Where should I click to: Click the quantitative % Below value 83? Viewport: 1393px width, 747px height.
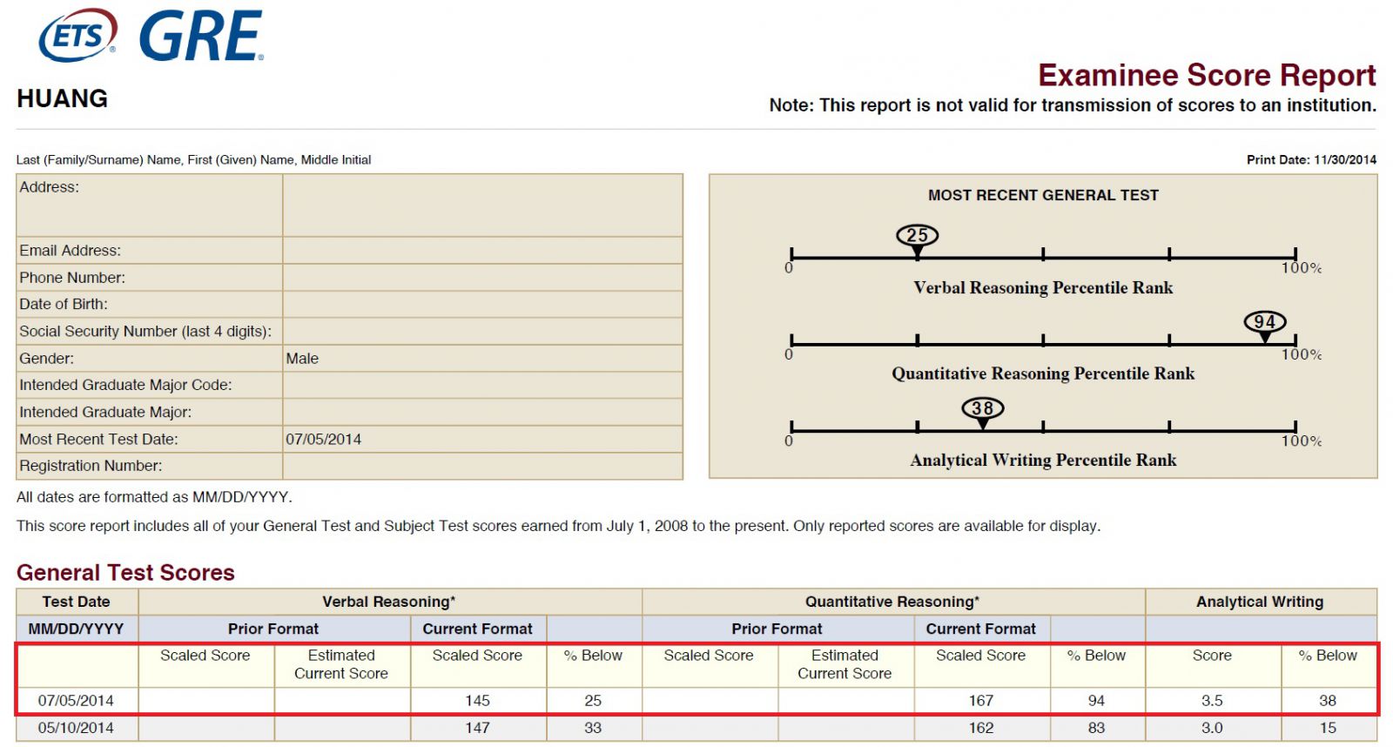(1096, 728)
